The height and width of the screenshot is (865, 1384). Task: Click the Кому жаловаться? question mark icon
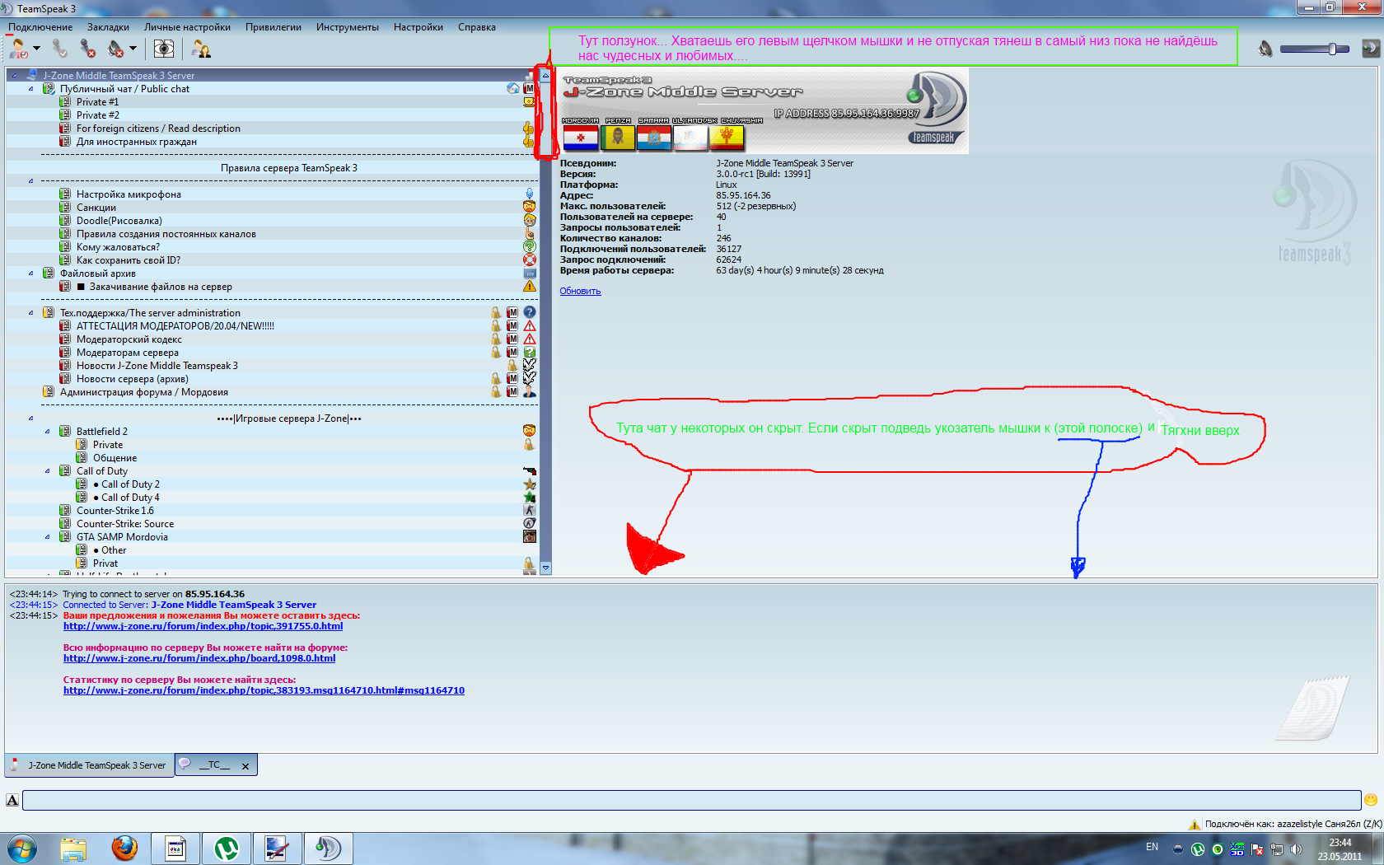[x=530, y=247]
